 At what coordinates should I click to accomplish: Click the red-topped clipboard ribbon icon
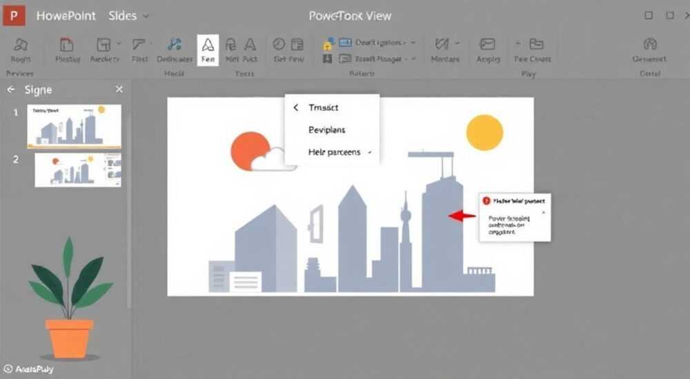(67, 44)
